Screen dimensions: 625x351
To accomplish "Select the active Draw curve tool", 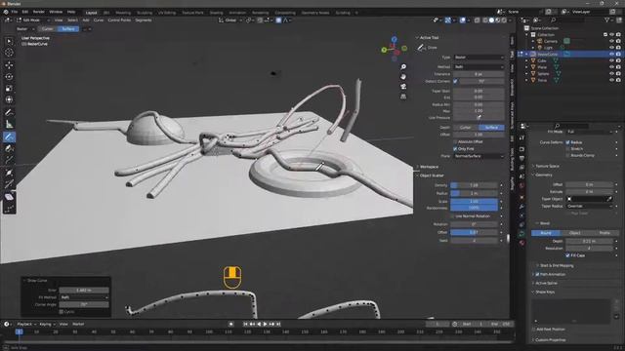I will (9, 136).
